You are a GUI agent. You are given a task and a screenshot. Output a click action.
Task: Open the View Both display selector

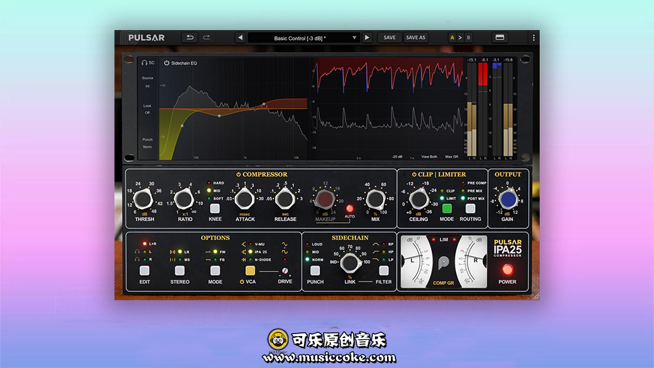coord(429,157)
